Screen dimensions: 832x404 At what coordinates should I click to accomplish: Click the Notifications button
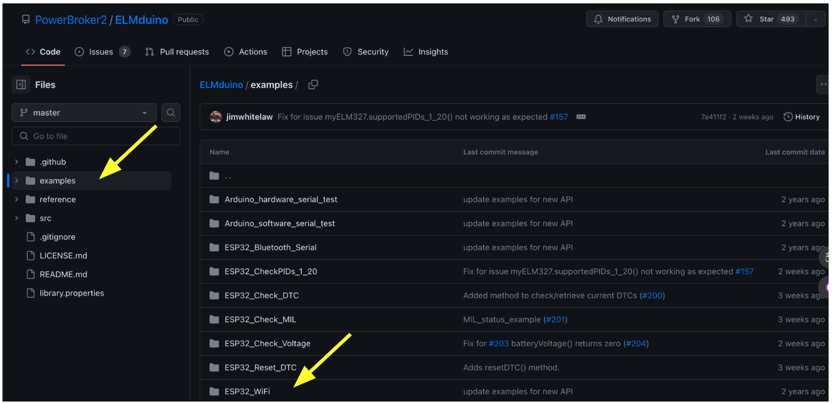pos(622,19)
